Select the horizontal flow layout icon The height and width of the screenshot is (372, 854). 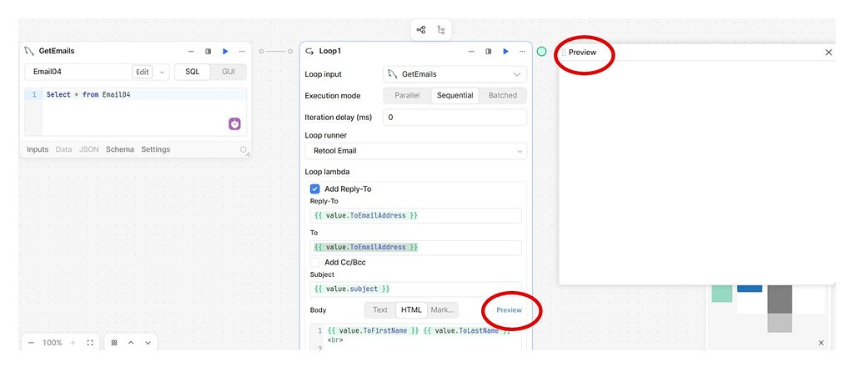[x=421, y=30]
